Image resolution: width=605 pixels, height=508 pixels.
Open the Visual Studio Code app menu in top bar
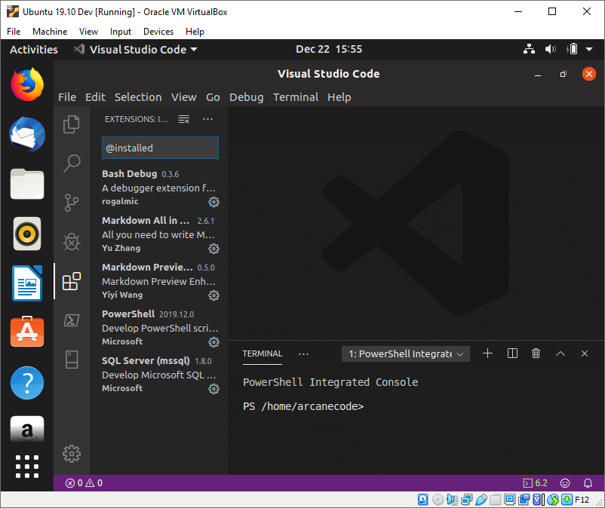click(136, 49)
